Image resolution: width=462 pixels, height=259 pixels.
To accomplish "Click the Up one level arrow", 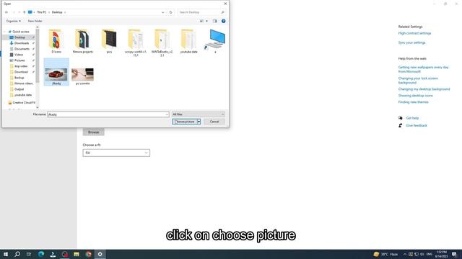I will click(25, 12).
